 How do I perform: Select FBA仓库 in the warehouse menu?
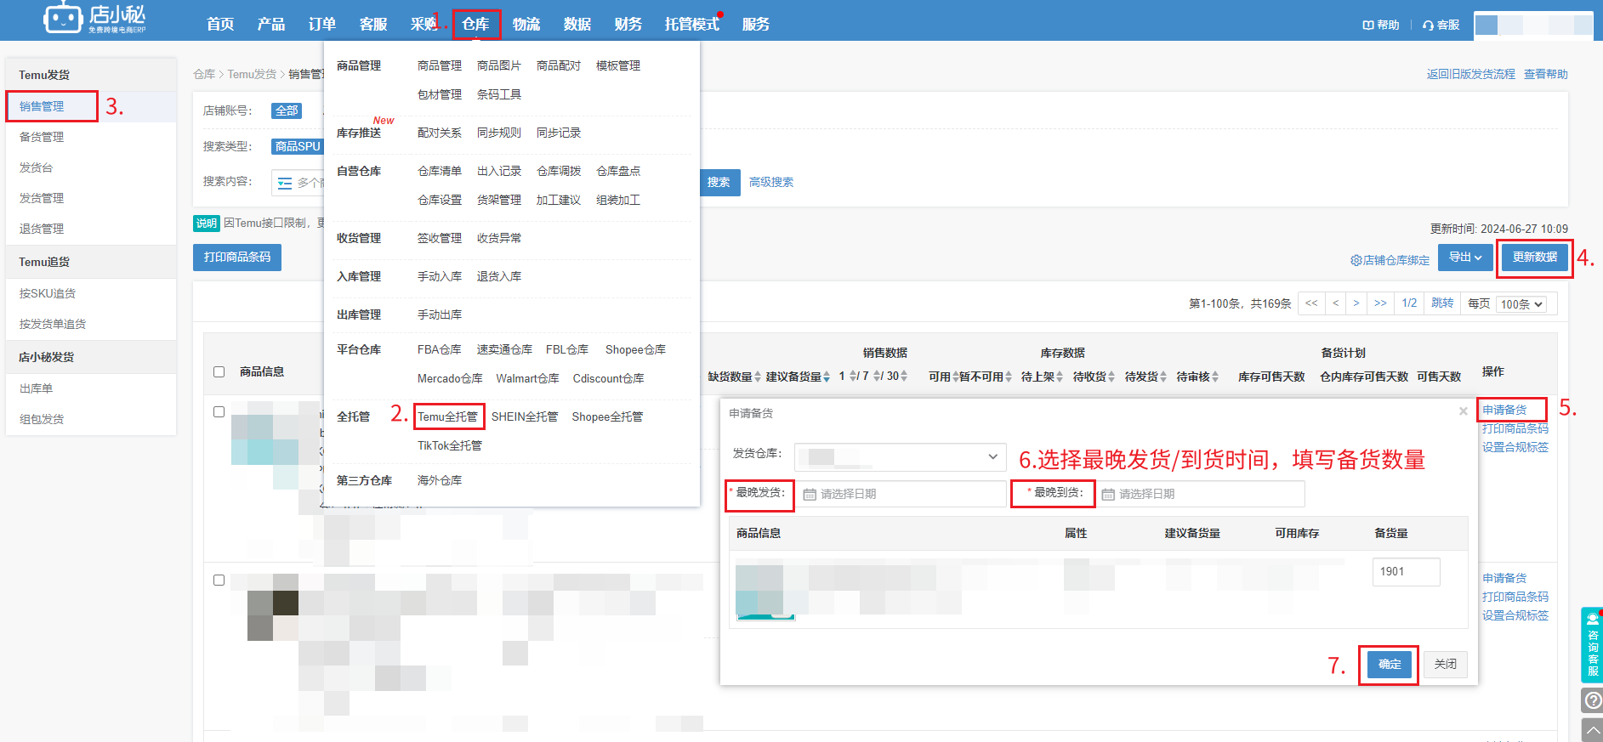click(x=439, y=349)
